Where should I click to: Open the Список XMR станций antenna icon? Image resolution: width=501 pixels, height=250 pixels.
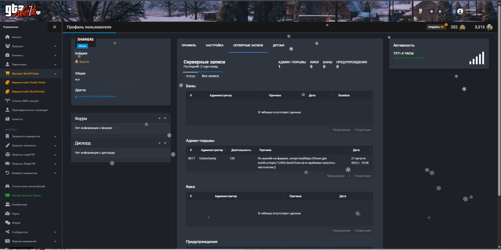(7, 101)
